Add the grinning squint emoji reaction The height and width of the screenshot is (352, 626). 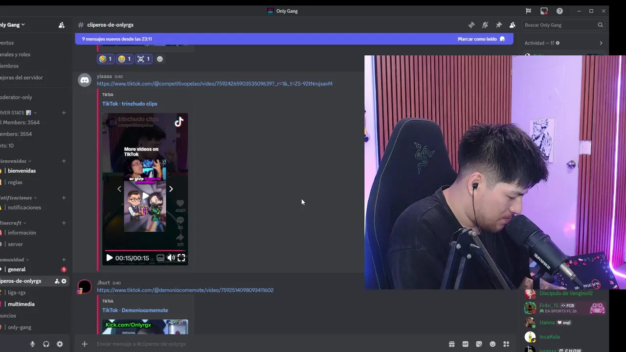pos(124,59)
